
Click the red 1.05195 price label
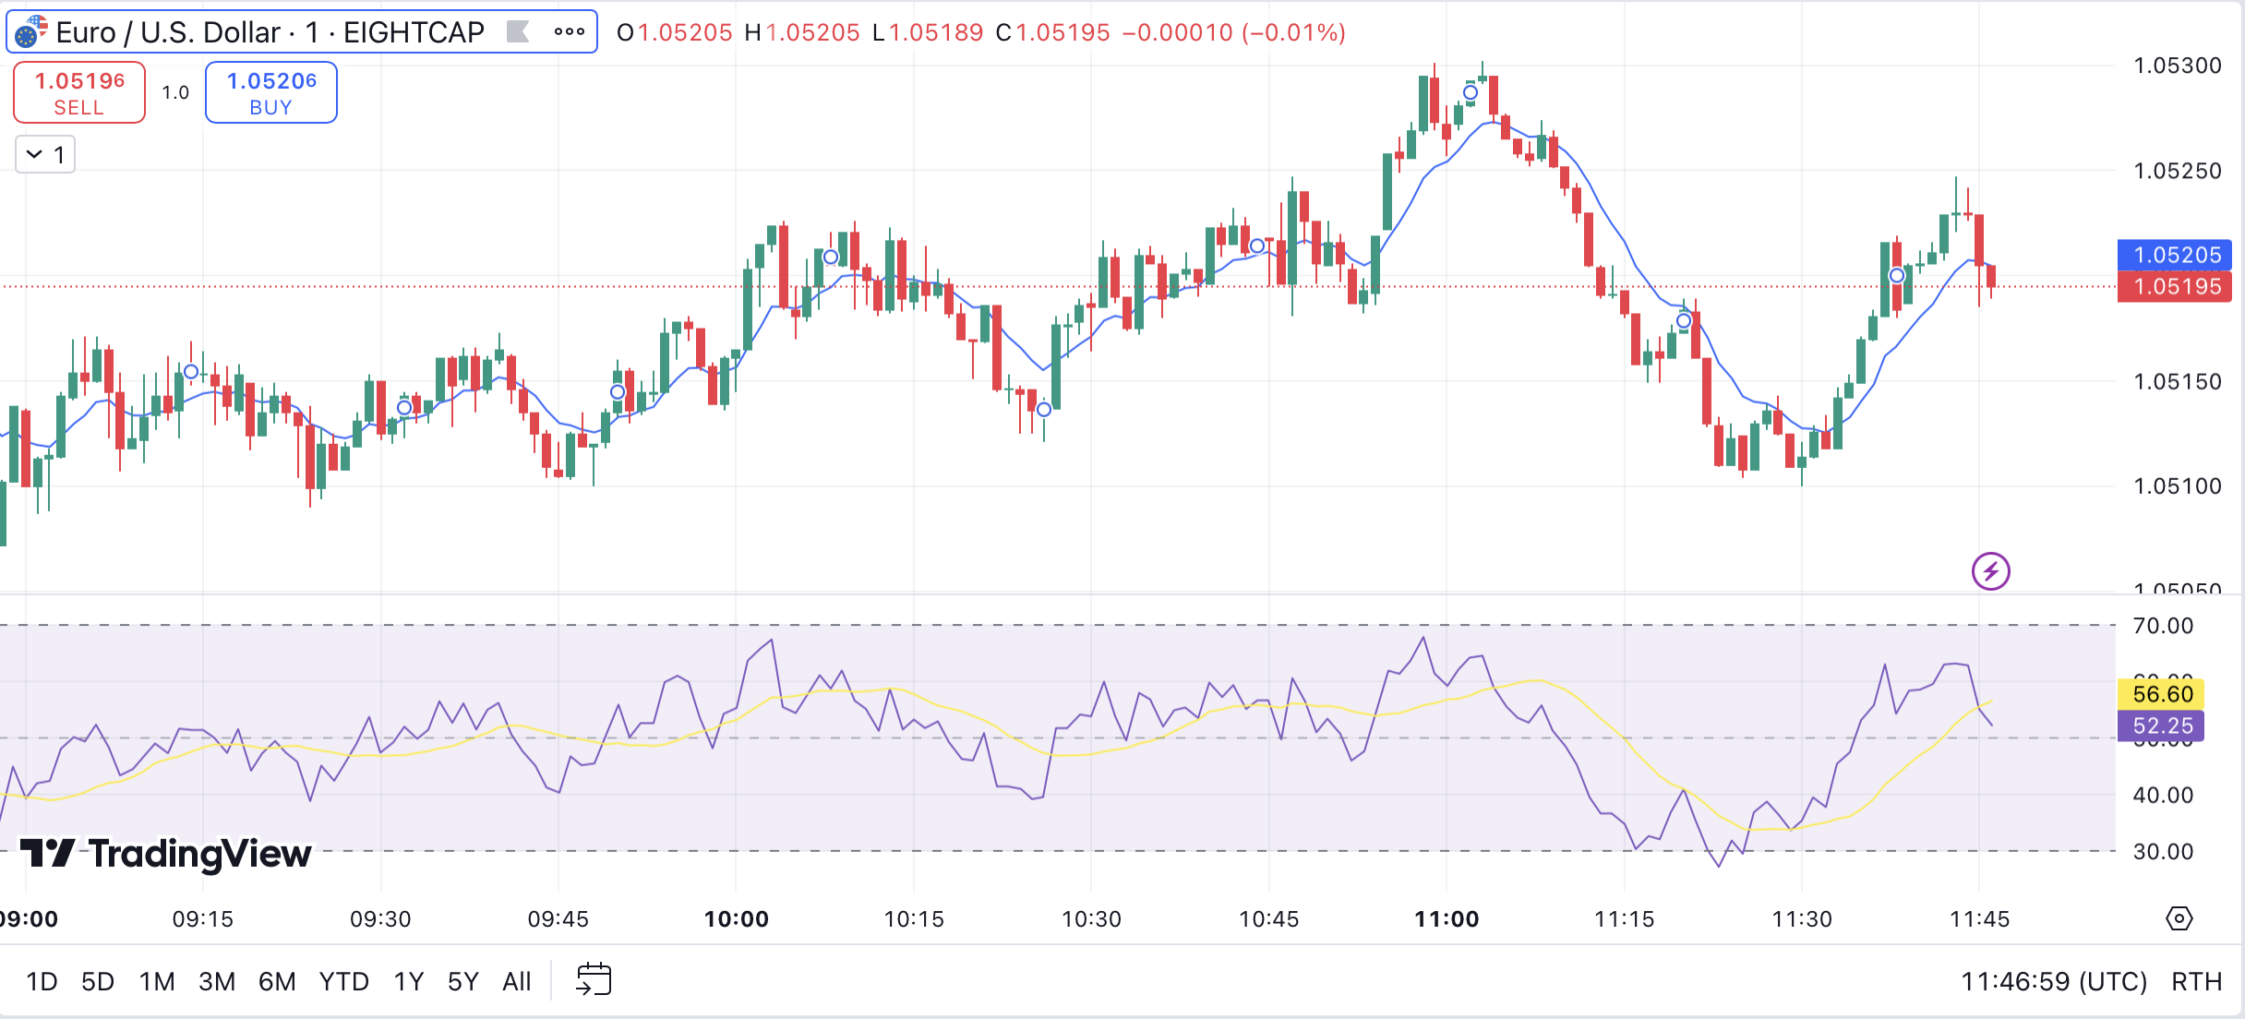(x=2175, y=286)
